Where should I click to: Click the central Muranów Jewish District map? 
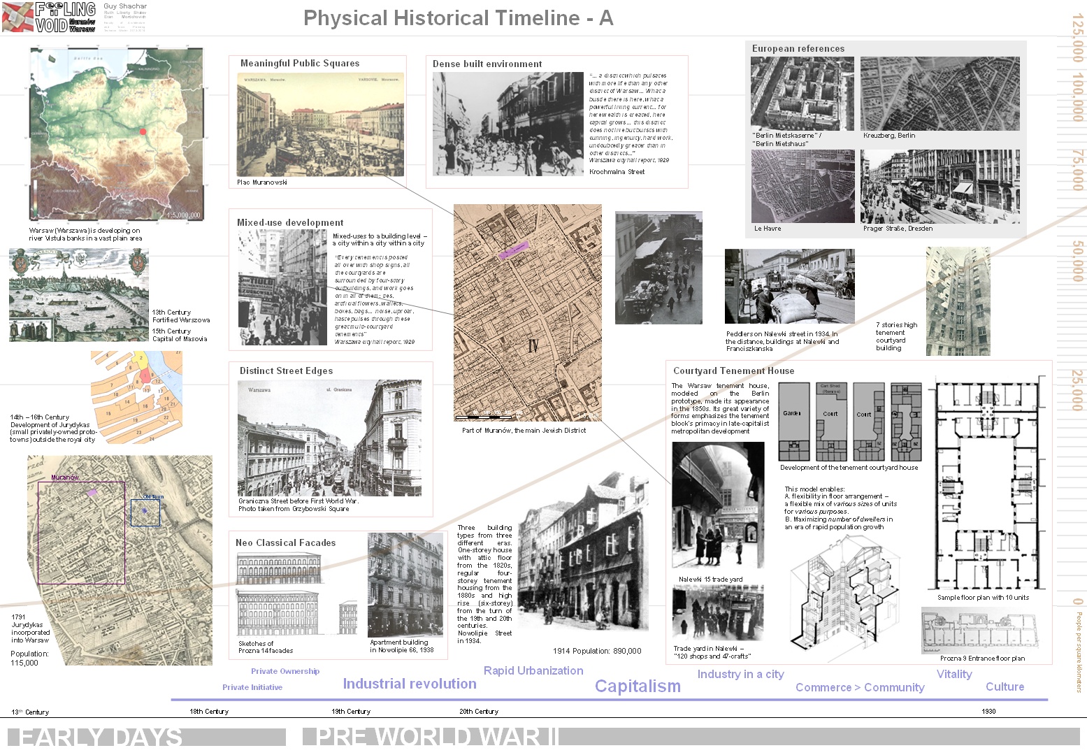click(528, 312)
